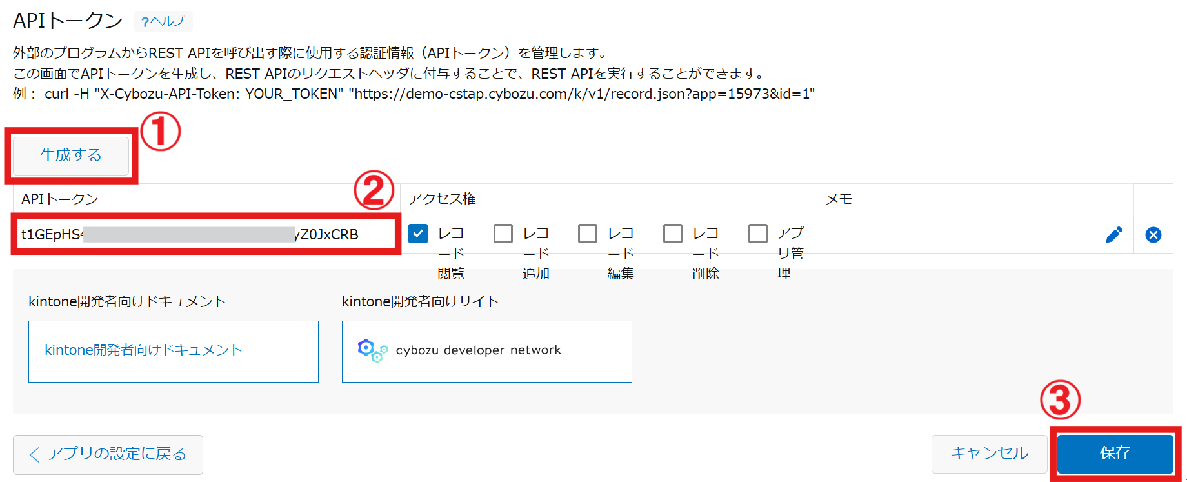The height and width of the screenshot is (482, 1187).
Task: Click the メモ column header
Action: tap(839, 199)
